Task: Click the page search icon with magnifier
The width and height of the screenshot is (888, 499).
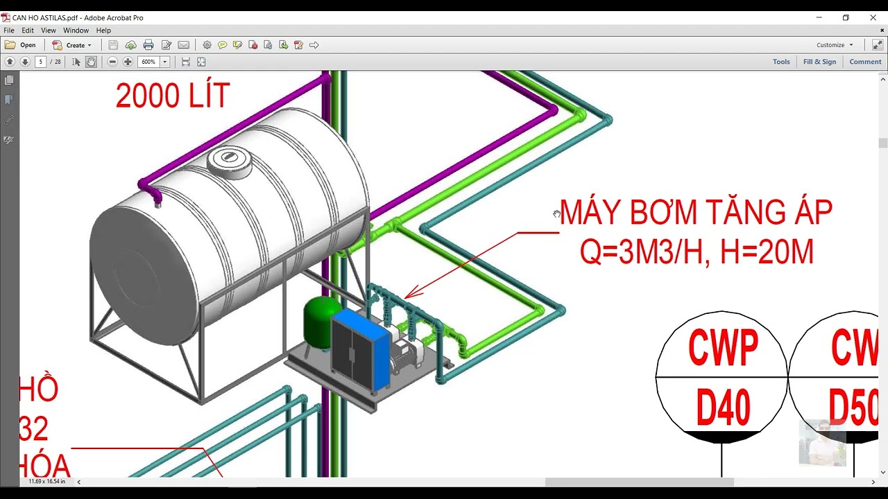Action: coord(268,45)
